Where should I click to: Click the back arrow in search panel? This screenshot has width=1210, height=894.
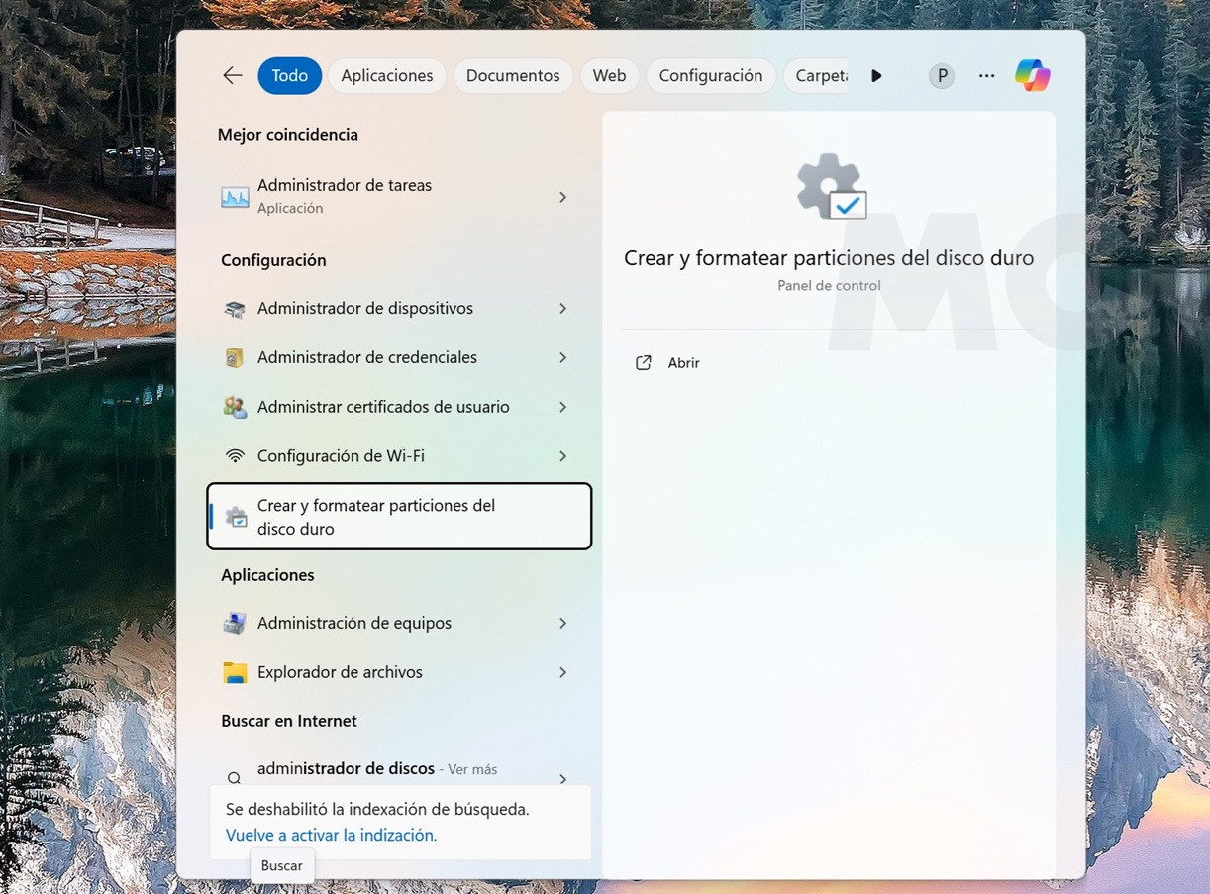233,76
